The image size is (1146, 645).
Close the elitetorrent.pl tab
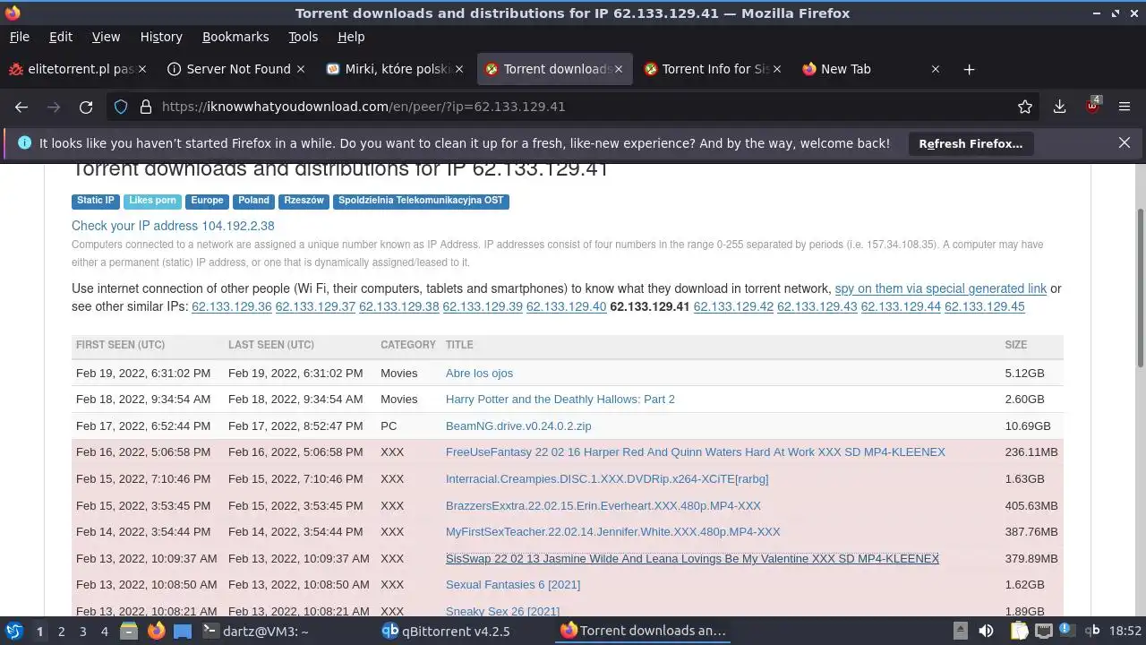(x=142, y=69)
